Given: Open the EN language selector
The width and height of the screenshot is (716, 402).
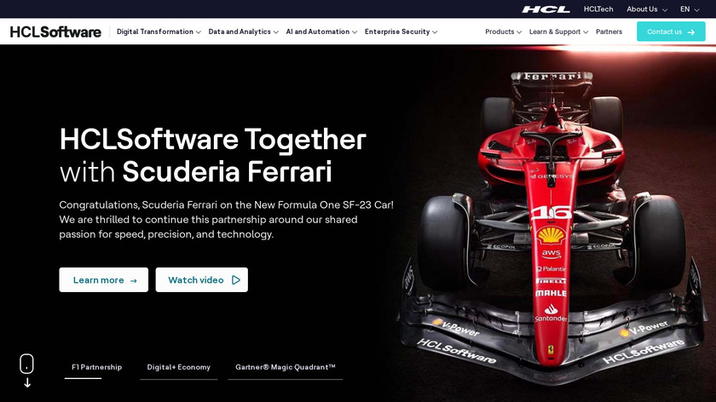Looking at the screenshot, I should [690, 9].
